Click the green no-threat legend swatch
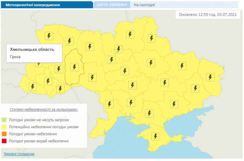 5,119
